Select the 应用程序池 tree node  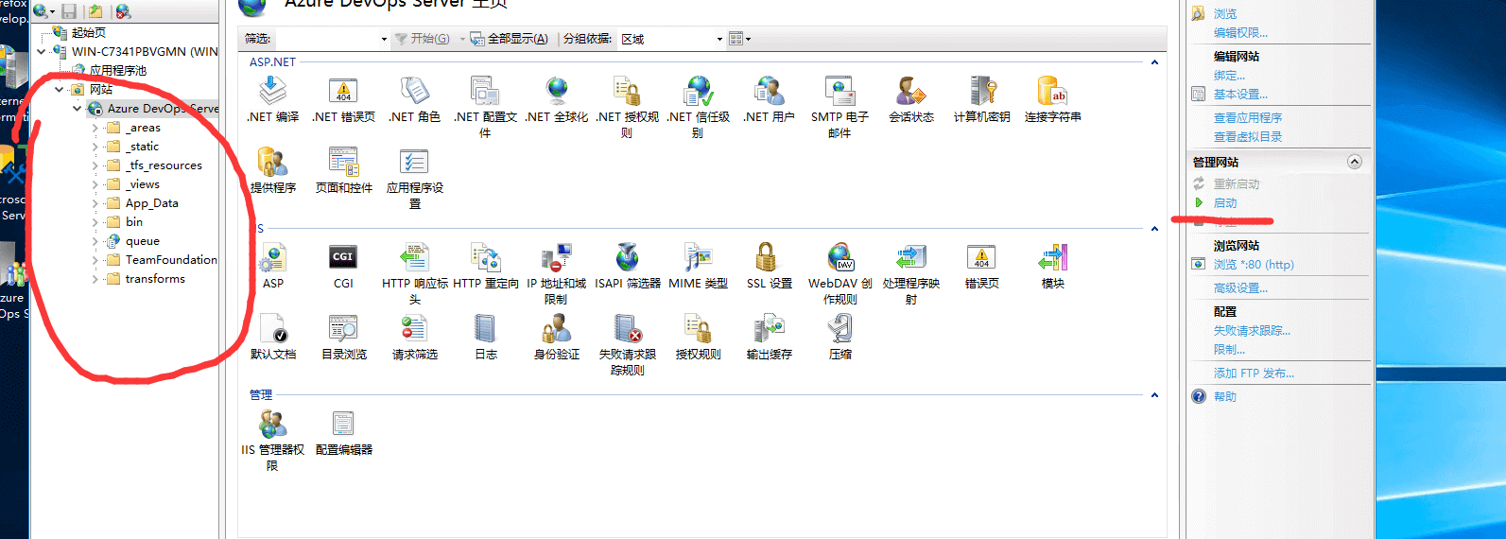pos(117,71)
